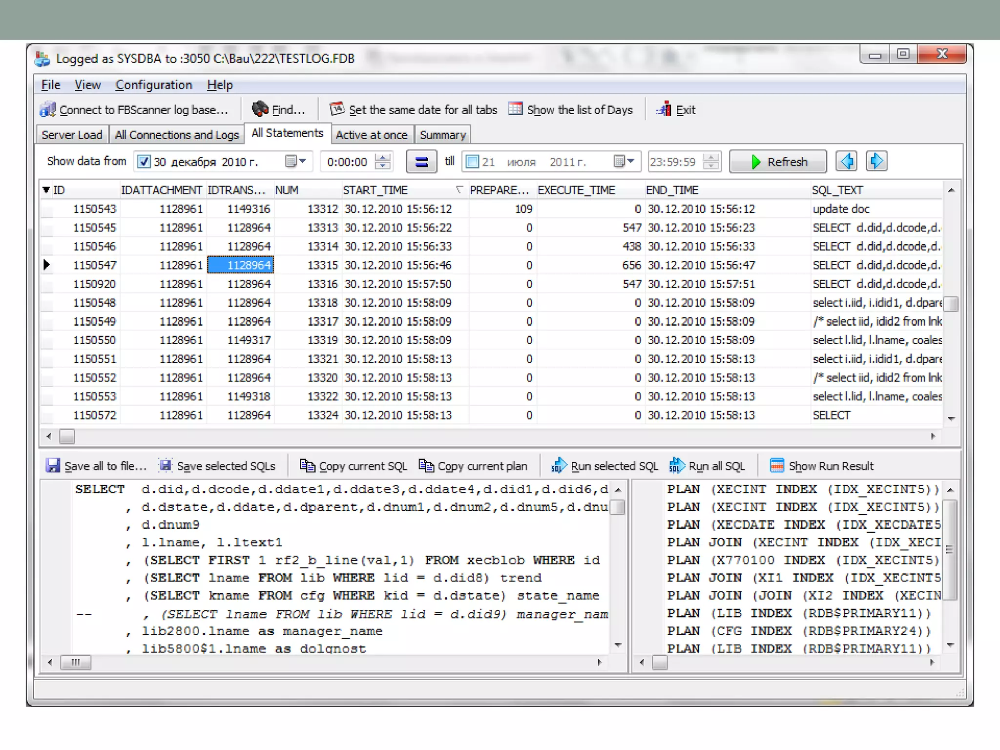Open the Find binoculars tool
The image size is (1000, 750).
pos(279,110)
